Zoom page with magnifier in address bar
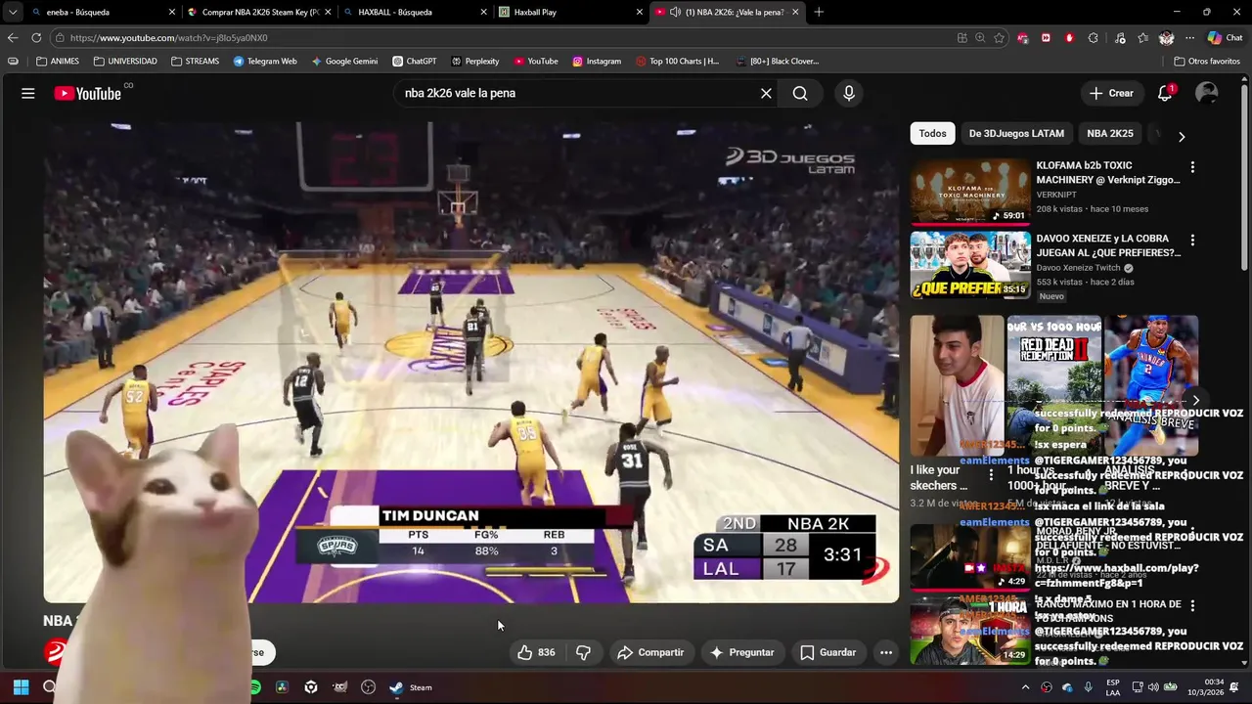The width and height of the screenshot is (1252, 704). click(981, 37)
